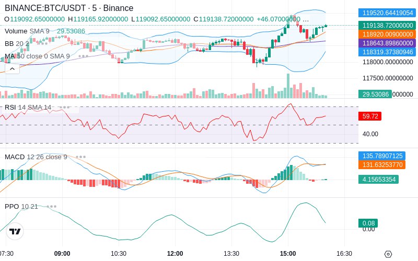418x261 pixels.
Task: Open the more options dots beside PPO
Action: [51, 206]
